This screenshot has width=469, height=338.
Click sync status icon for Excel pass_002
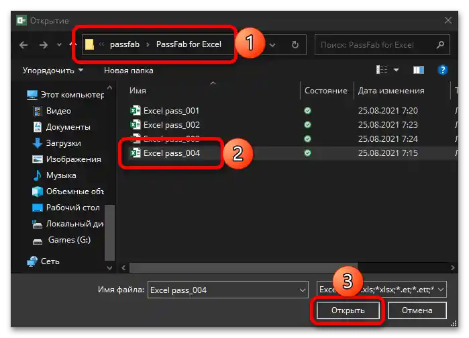(307, 125)
